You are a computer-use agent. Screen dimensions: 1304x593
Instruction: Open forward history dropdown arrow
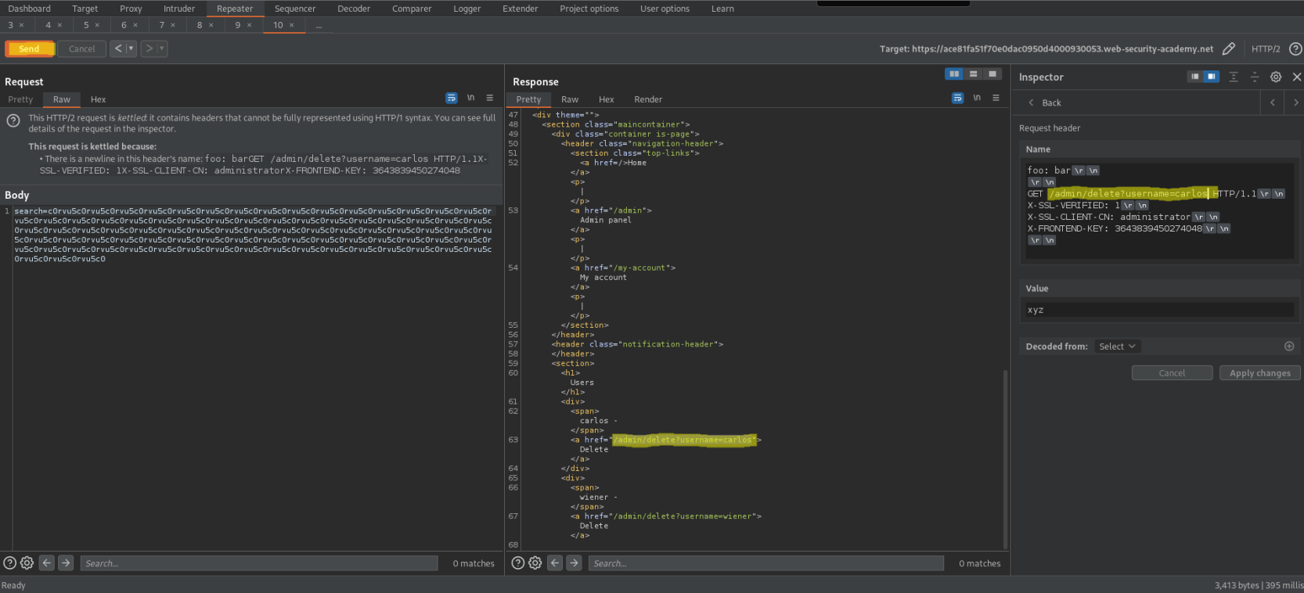pyautogui.click(x=162, y=49)
